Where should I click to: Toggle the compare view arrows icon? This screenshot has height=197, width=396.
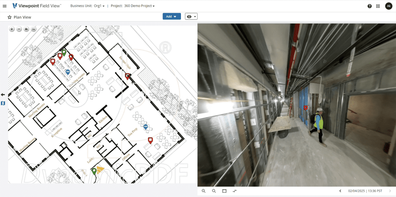[235, 191]
